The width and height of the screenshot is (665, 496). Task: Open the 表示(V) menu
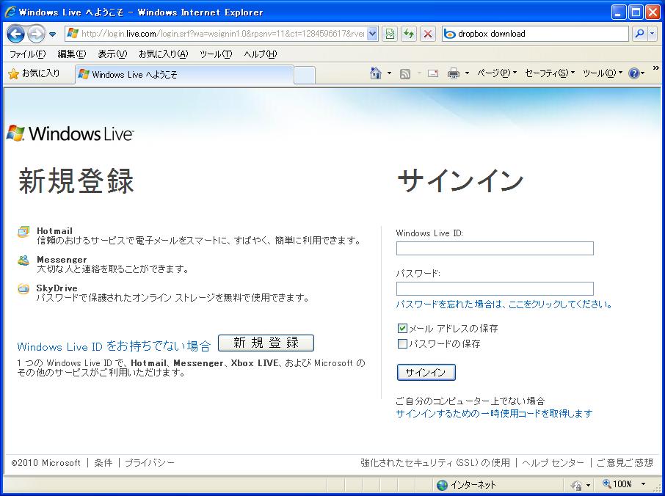[112, 54]
